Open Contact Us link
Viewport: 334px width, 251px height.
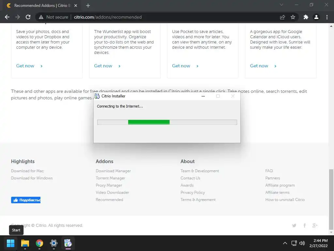tap(190, 178)
